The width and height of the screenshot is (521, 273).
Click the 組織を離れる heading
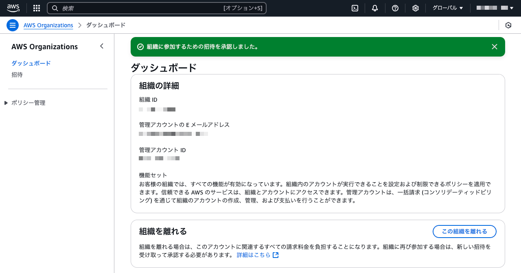(x=163, y=232)
